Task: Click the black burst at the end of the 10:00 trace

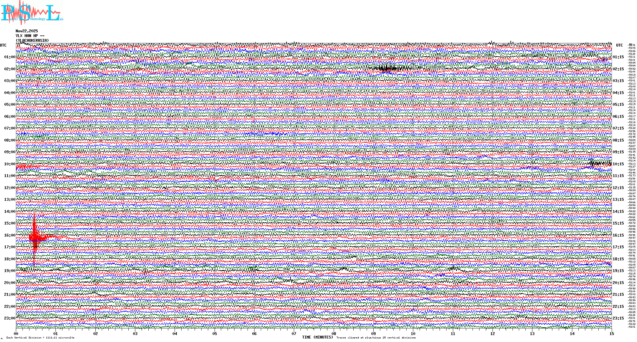Action: [601, 163]
